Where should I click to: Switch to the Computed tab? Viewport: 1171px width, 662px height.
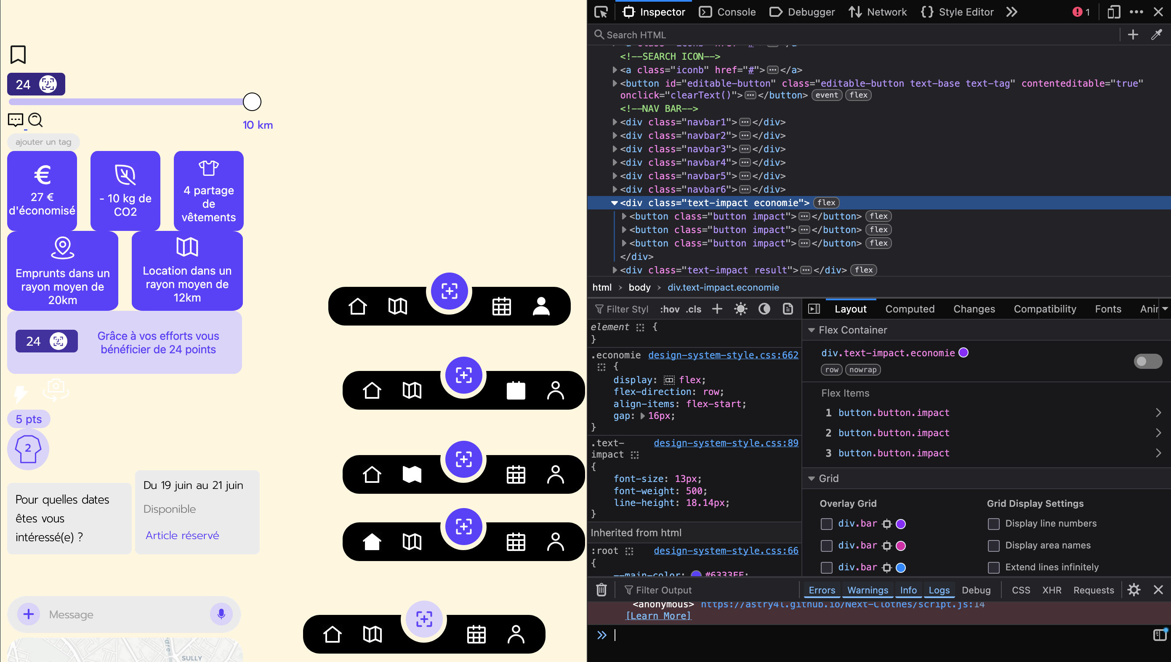pos(910,309)
